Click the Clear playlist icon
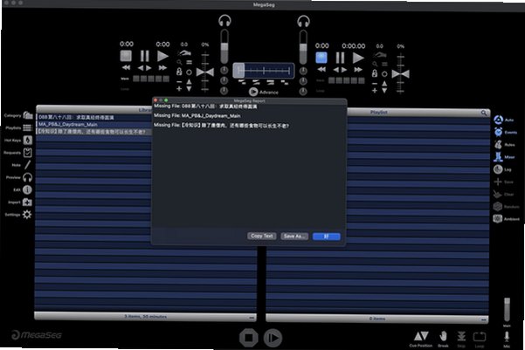 click(x=498, y=194)
